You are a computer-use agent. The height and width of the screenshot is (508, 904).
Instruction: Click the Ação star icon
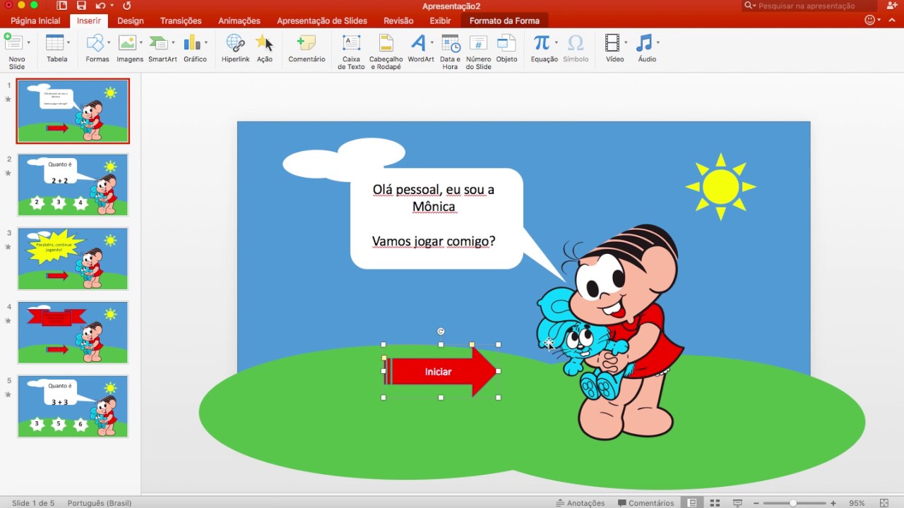(x=264, y=42)
